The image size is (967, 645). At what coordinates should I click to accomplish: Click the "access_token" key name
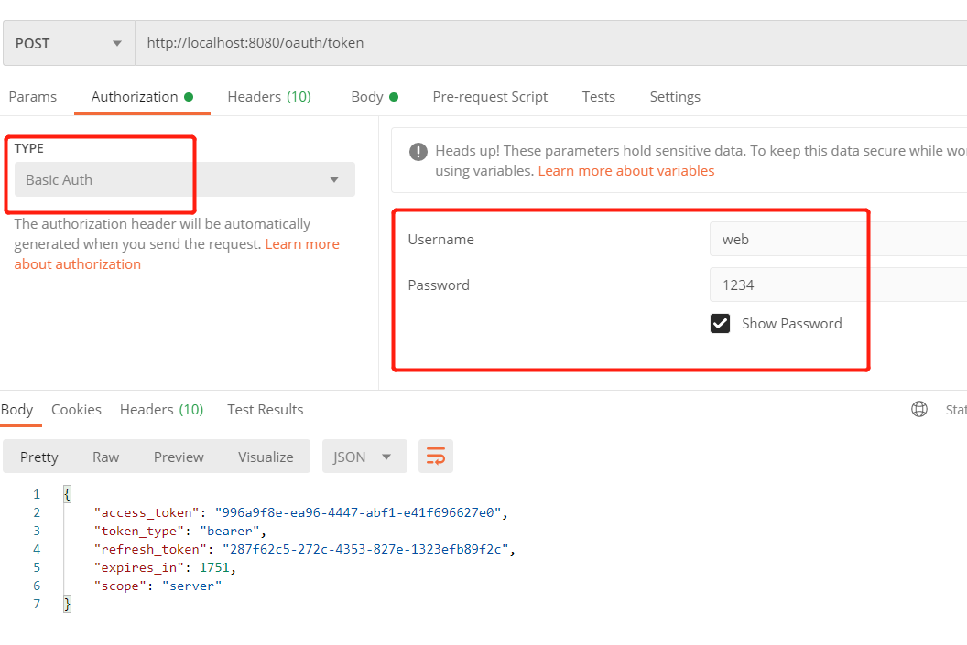(147, 512)
